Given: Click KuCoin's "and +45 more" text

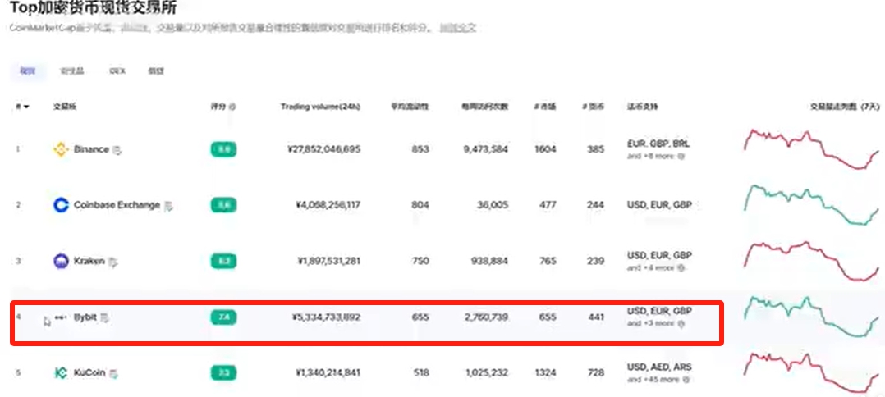Looking at the screenshot, I should (x=653, y=380).
